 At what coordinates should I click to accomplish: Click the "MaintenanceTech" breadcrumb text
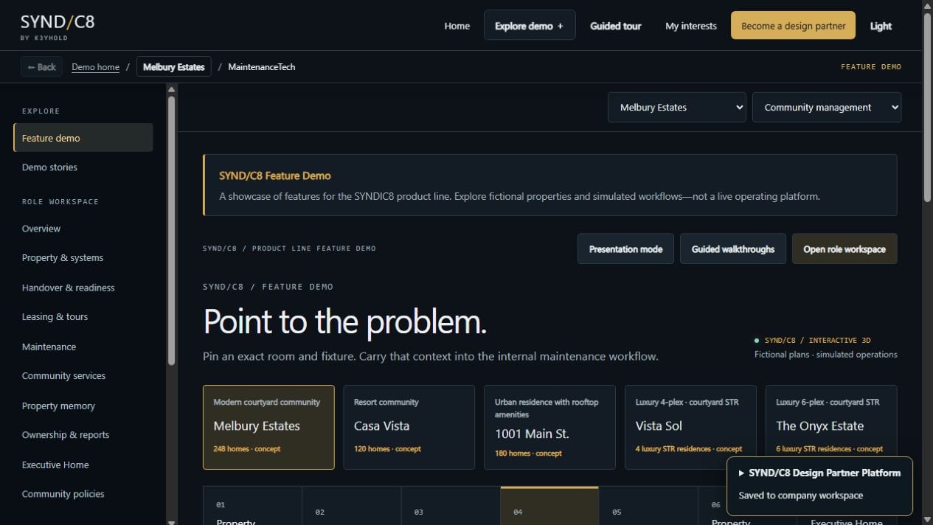coord(262,67)
